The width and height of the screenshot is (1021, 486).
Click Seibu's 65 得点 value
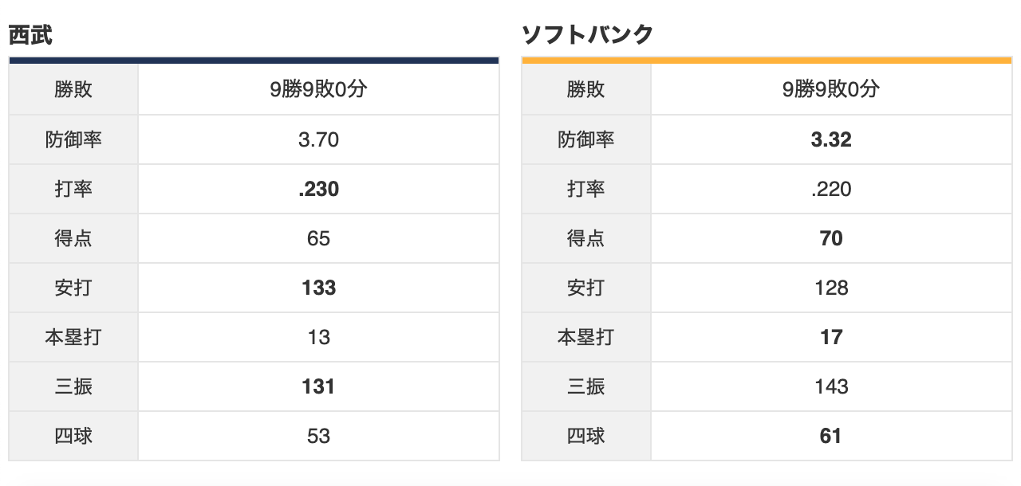click(318, 238)
